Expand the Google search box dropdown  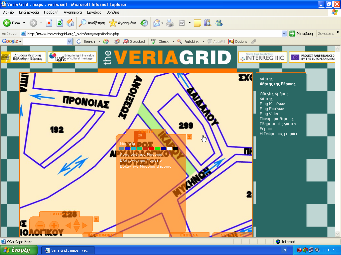click(x=69, y=42)
